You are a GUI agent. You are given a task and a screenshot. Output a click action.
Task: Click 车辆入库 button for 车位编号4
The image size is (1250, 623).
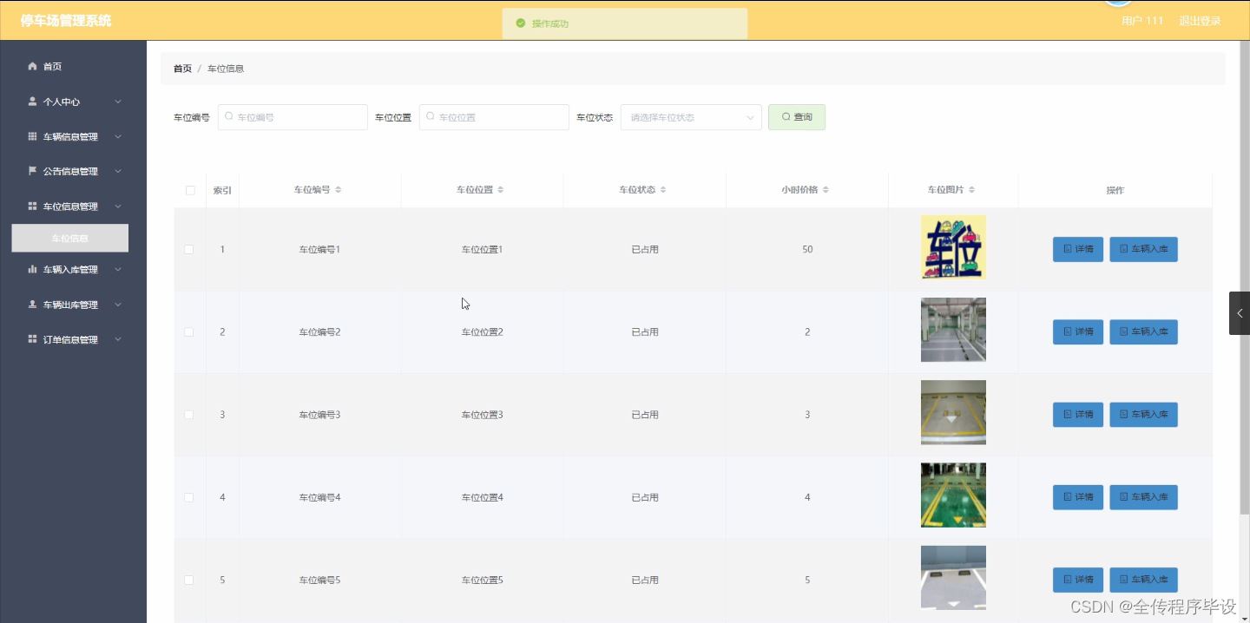click(1143, 497)
